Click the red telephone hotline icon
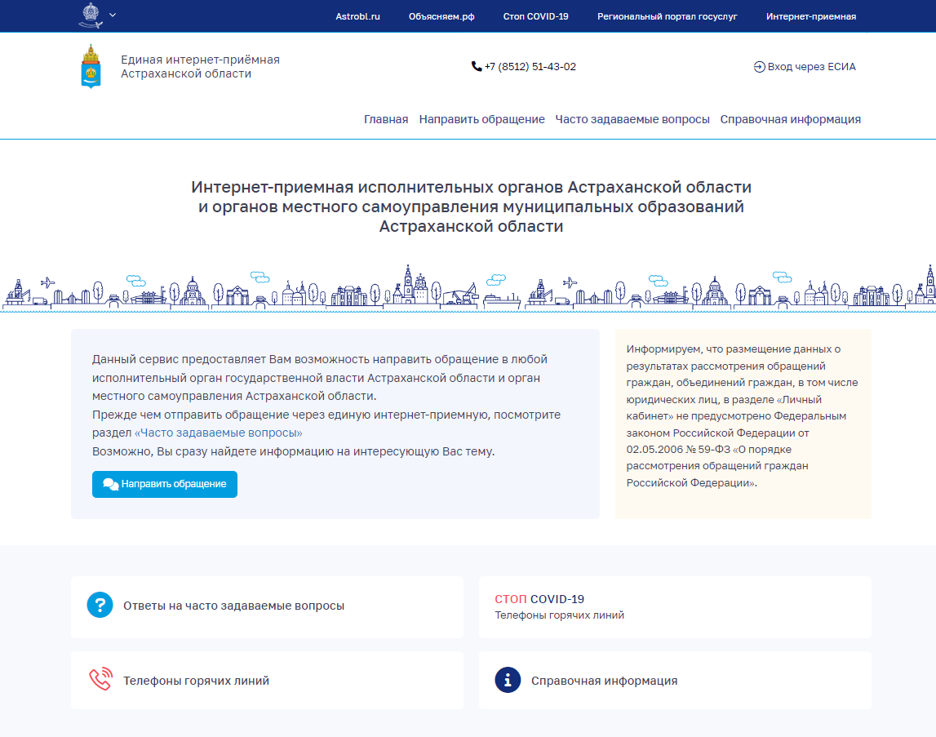The width and height of the screenshot is (936, 737). 100,680
